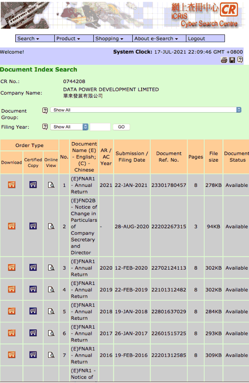View 22-FEB-2019 Annual Return online
The height and width of the screenshot is (383, 249).
pos(51,290)
